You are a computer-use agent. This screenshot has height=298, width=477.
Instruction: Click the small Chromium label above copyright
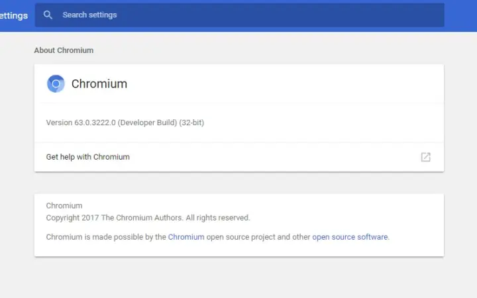pos(64,205)
